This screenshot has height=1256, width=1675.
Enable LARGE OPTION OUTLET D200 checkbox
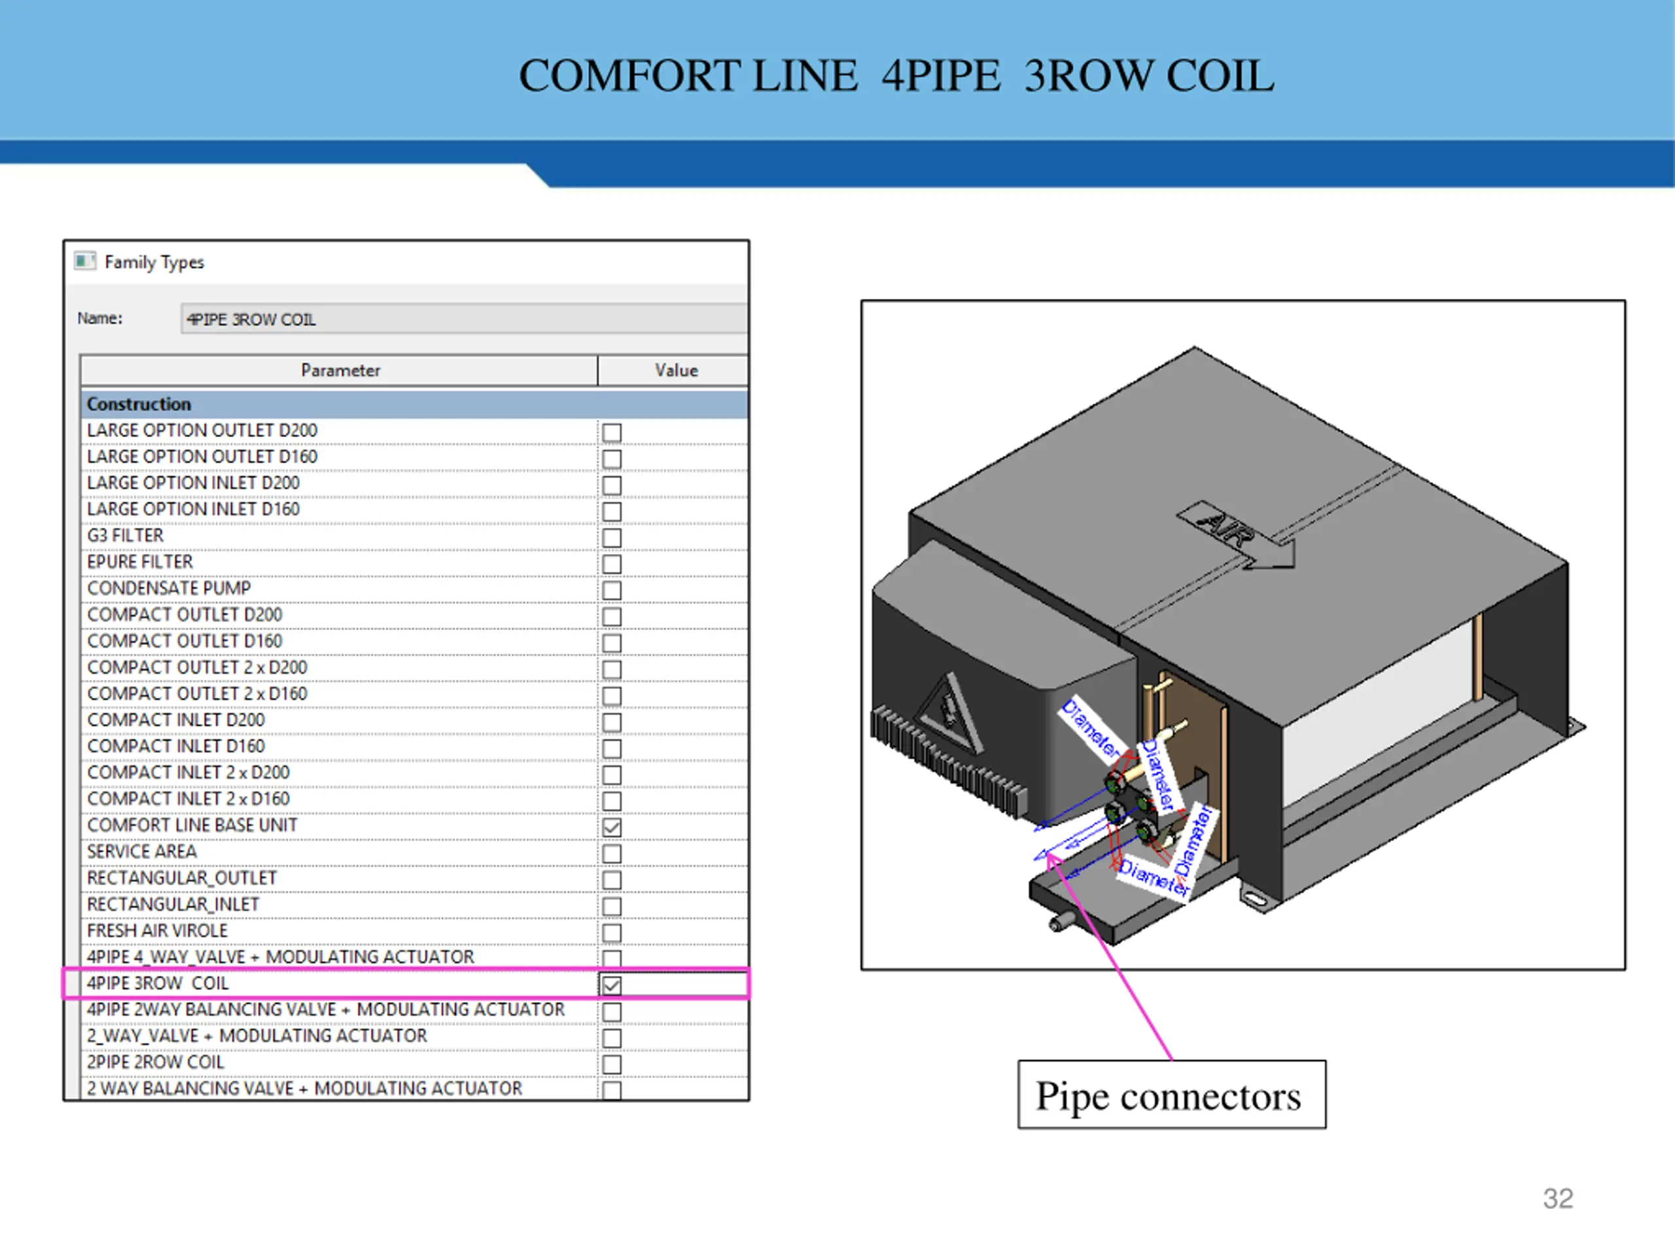[x=611, y=433]
